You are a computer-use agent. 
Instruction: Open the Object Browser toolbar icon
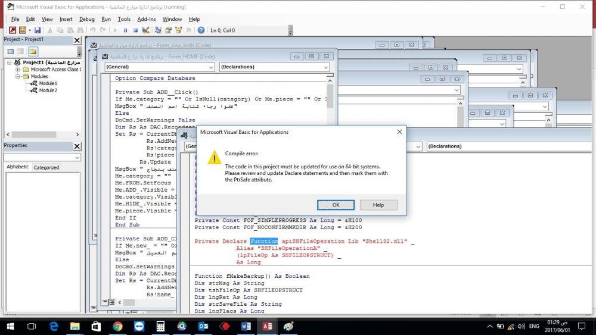pyautogui.click(x=178, y=30)
